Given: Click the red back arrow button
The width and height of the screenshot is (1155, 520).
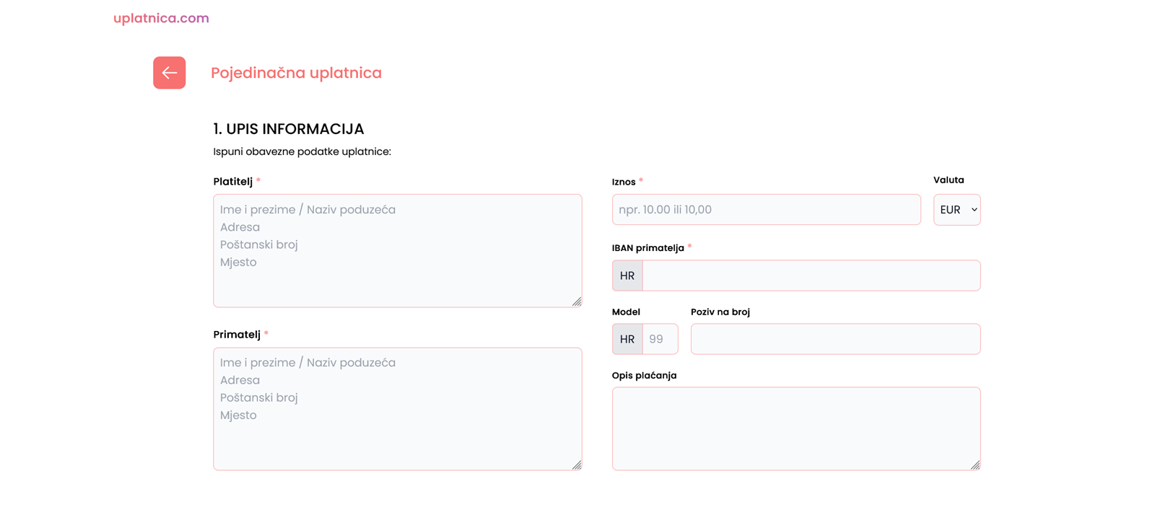Looking at the screenshot, I should point(169,73).
